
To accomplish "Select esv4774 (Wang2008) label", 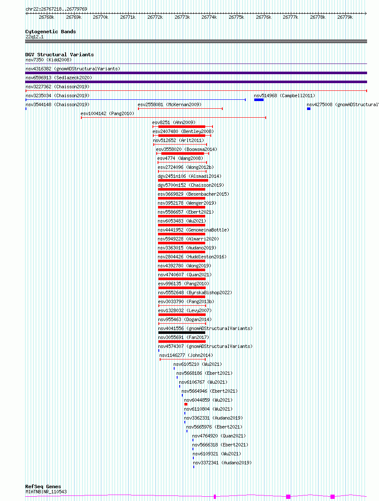I will click(180, 158).
